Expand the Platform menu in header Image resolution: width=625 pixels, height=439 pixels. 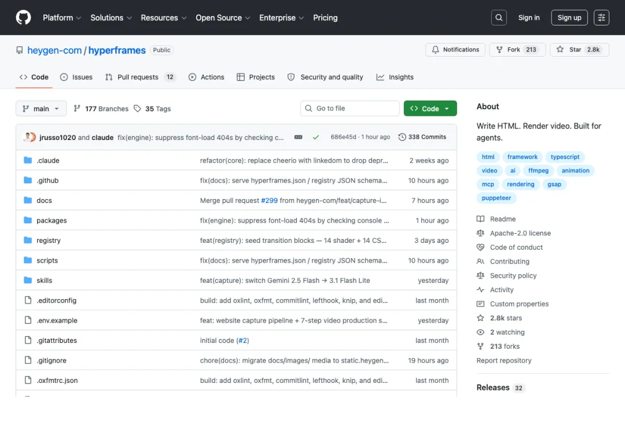pos(62,17)
